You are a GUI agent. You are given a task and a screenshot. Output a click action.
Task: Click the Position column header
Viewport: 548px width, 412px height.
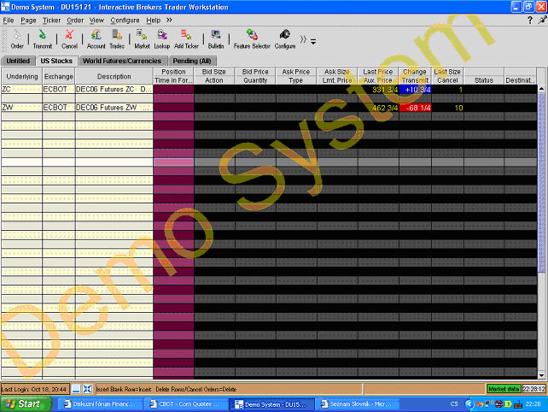pos(173,72)
